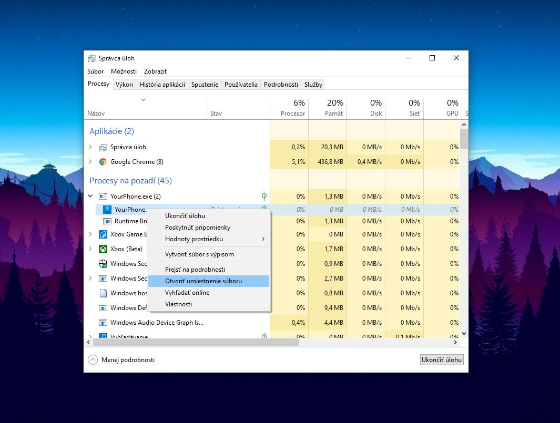Expand the Xbox (Beta) row

coord(90,249)
